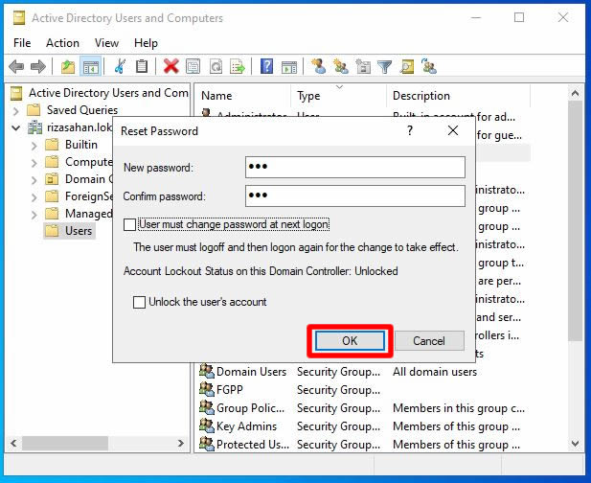This screenshot has height=483, width=591.
Task: Select the Group Polic... list entry
Action: [x=250, y=408]
